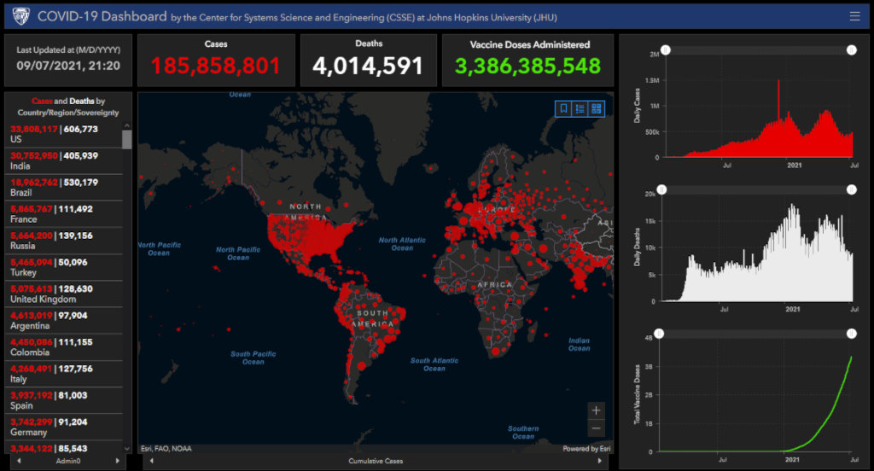Click the country list scrollbar thumb

click(127, 139)
